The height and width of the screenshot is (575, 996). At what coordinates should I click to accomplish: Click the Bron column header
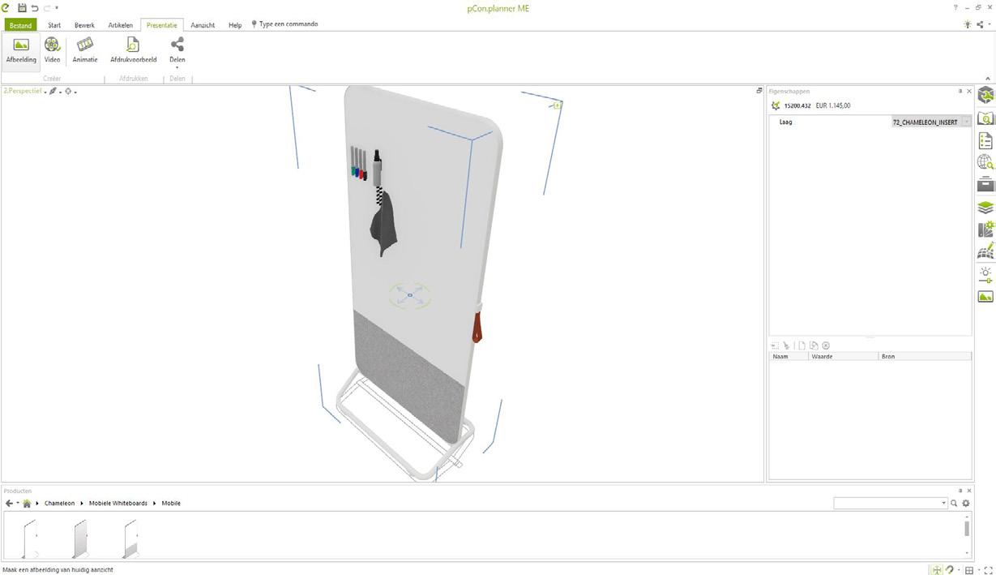tap(925, 356)
